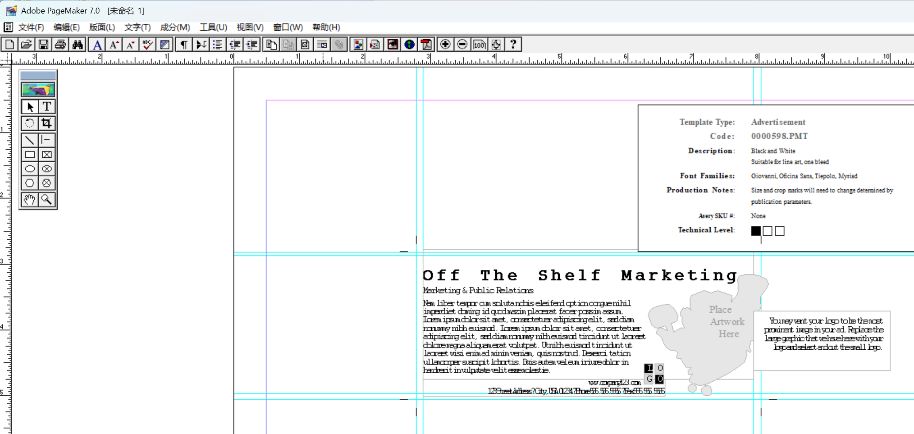This screenshot has height=434, width=914.
Task: Select the Hand tool
Action: coord(30,200)
